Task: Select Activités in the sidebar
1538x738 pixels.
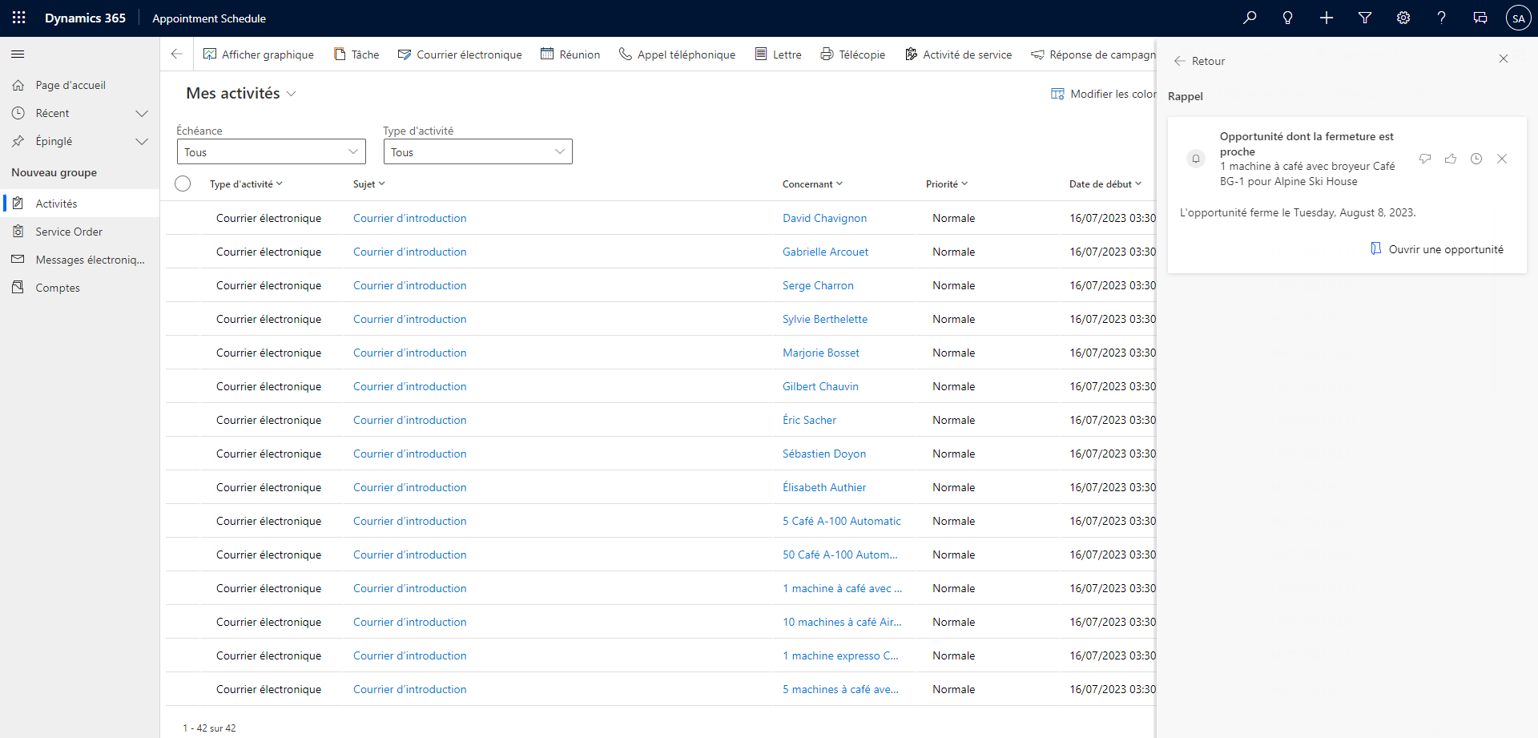Action: (80, 204)
